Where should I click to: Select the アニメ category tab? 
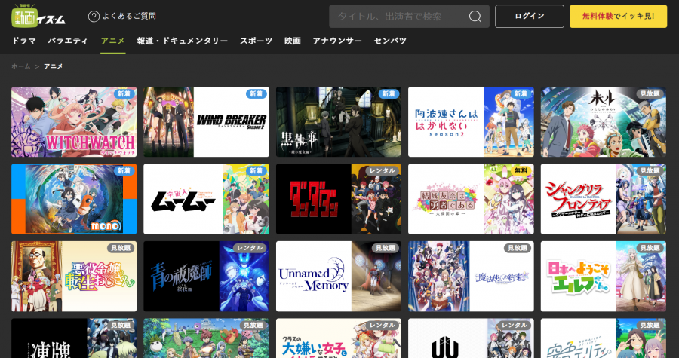coord(112,41)
